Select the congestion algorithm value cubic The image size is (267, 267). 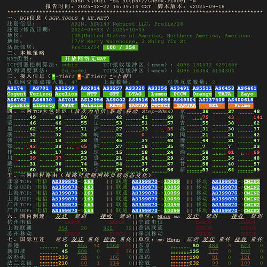coord(69,65)
